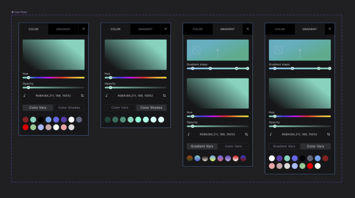Choose the black swatch in the rightmost panel
Screen dimensions: 355x198
pyautogui.click(x=302, y=158)
